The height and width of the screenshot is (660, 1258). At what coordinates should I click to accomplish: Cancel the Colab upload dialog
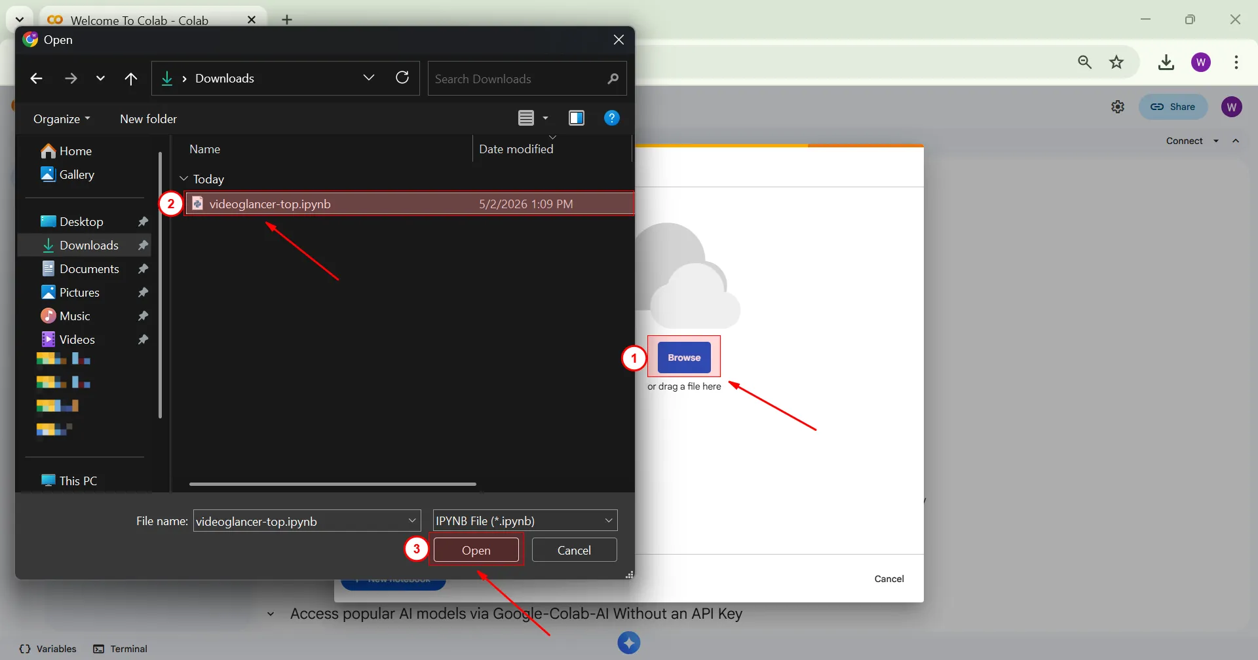click(x=889, y=579)
